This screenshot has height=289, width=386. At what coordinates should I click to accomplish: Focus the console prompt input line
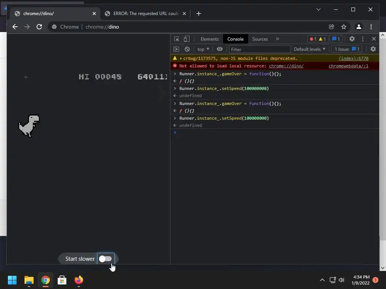coord(276,132)
